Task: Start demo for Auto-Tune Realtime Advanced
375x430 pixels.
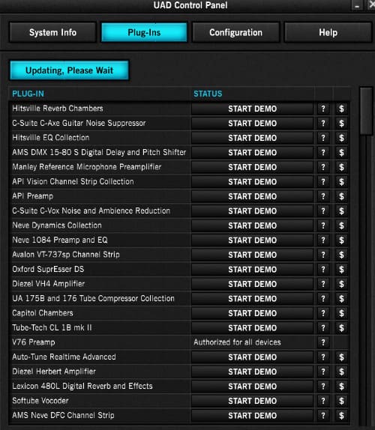Action: tap(252, 357)
